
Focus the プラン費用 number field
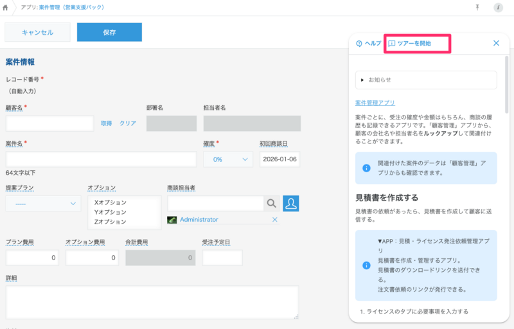(33, 258)
